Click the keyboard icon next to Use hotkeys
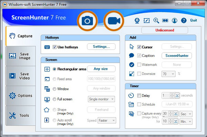207x137 pixels. [47, 47]
